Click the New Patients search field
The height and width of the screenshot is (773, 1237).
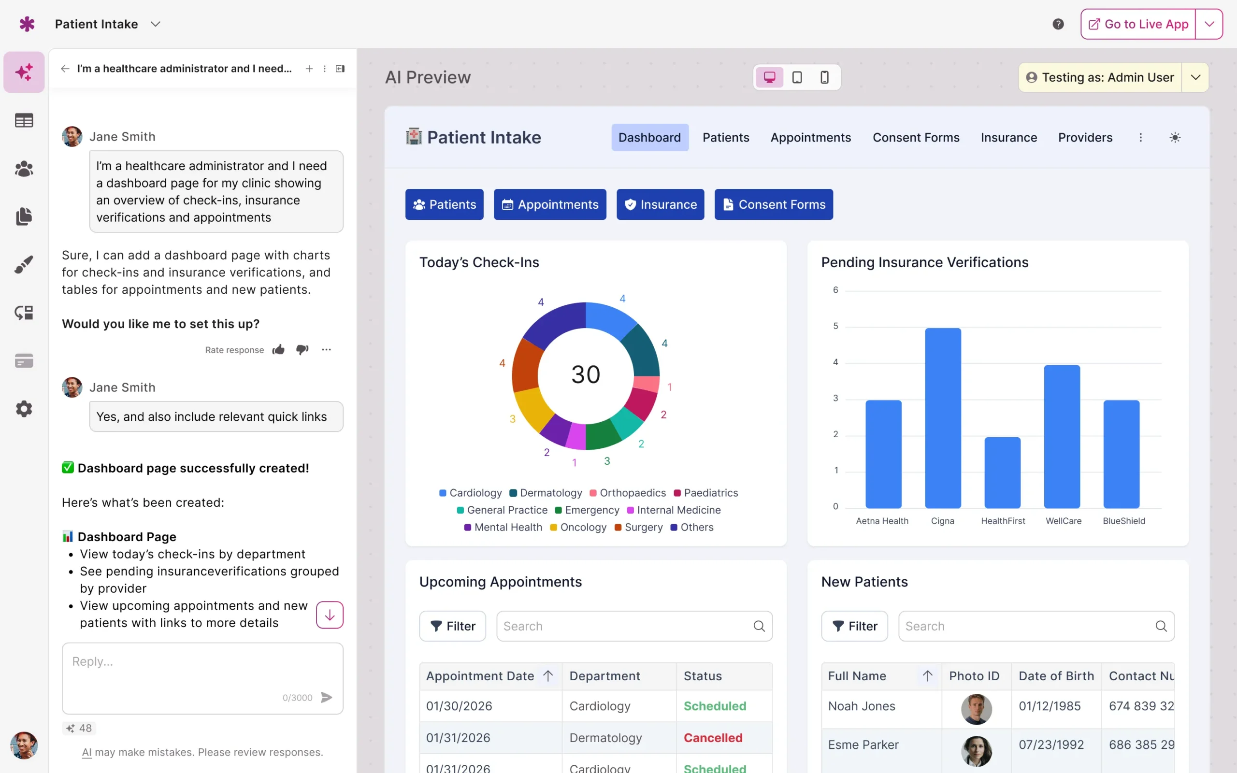1027,626
